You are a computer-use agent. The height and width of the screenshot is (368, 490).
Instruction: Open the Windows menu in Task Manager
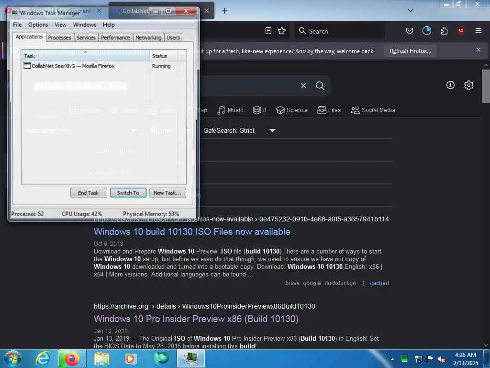[x=84, y=25]
